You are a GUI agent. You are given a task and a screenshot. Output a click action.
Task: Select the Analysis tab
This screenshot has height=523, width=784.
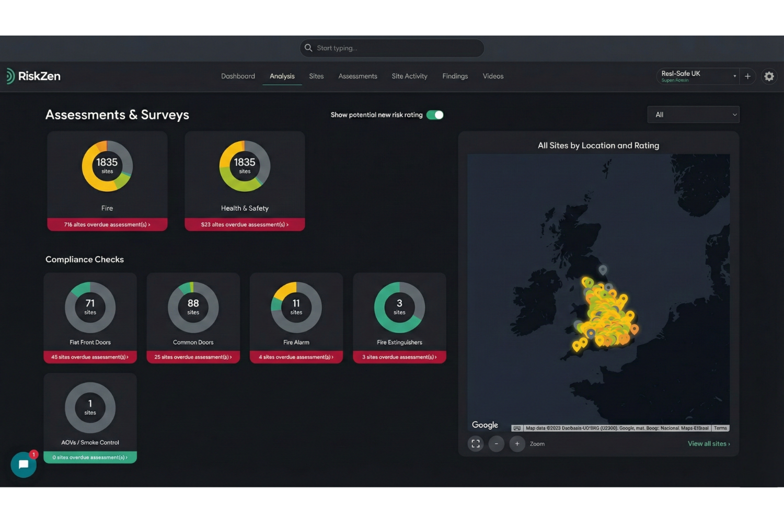pos(282,76)
